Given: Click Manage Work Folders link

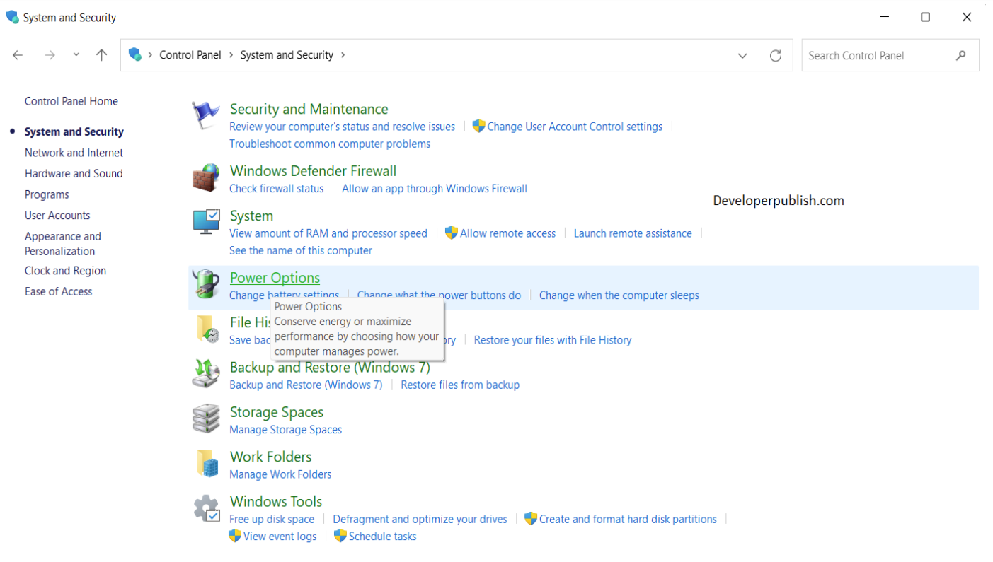Looking at the screenshot, I should tap(280, 474).
